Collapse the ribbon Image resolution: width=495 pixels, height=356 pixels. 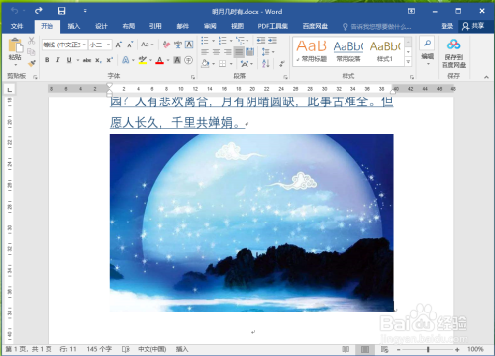(x=486, y=77)
